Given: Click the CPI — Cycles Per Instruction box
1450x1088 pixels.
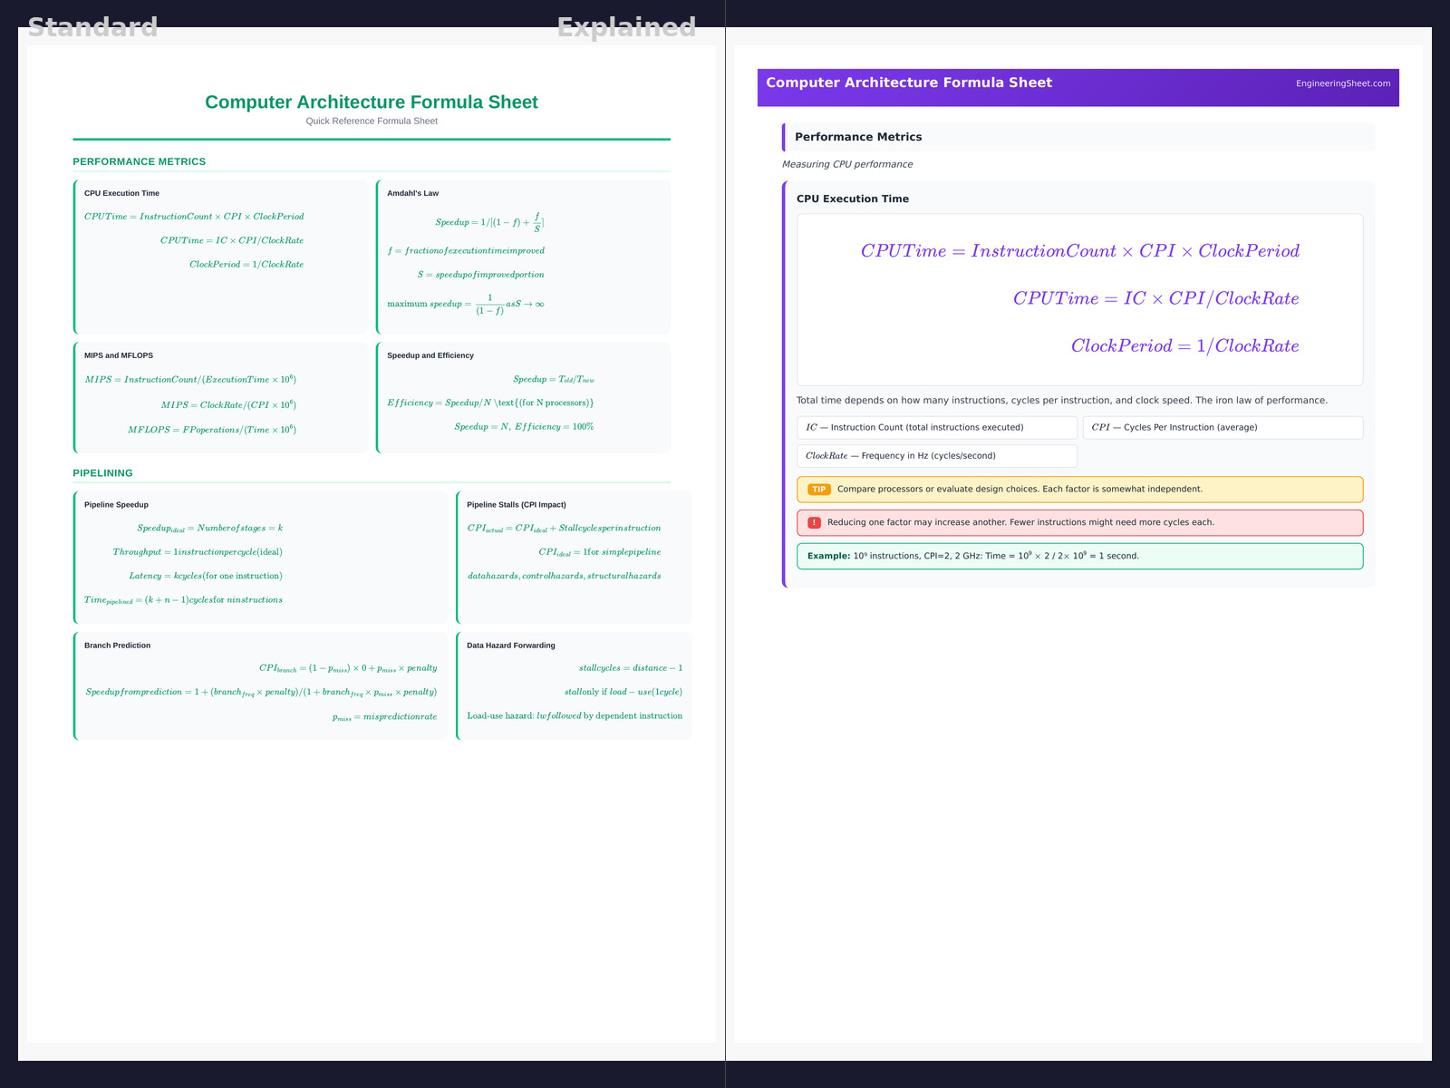Looking at the screenshot, I should (1222, 428).
